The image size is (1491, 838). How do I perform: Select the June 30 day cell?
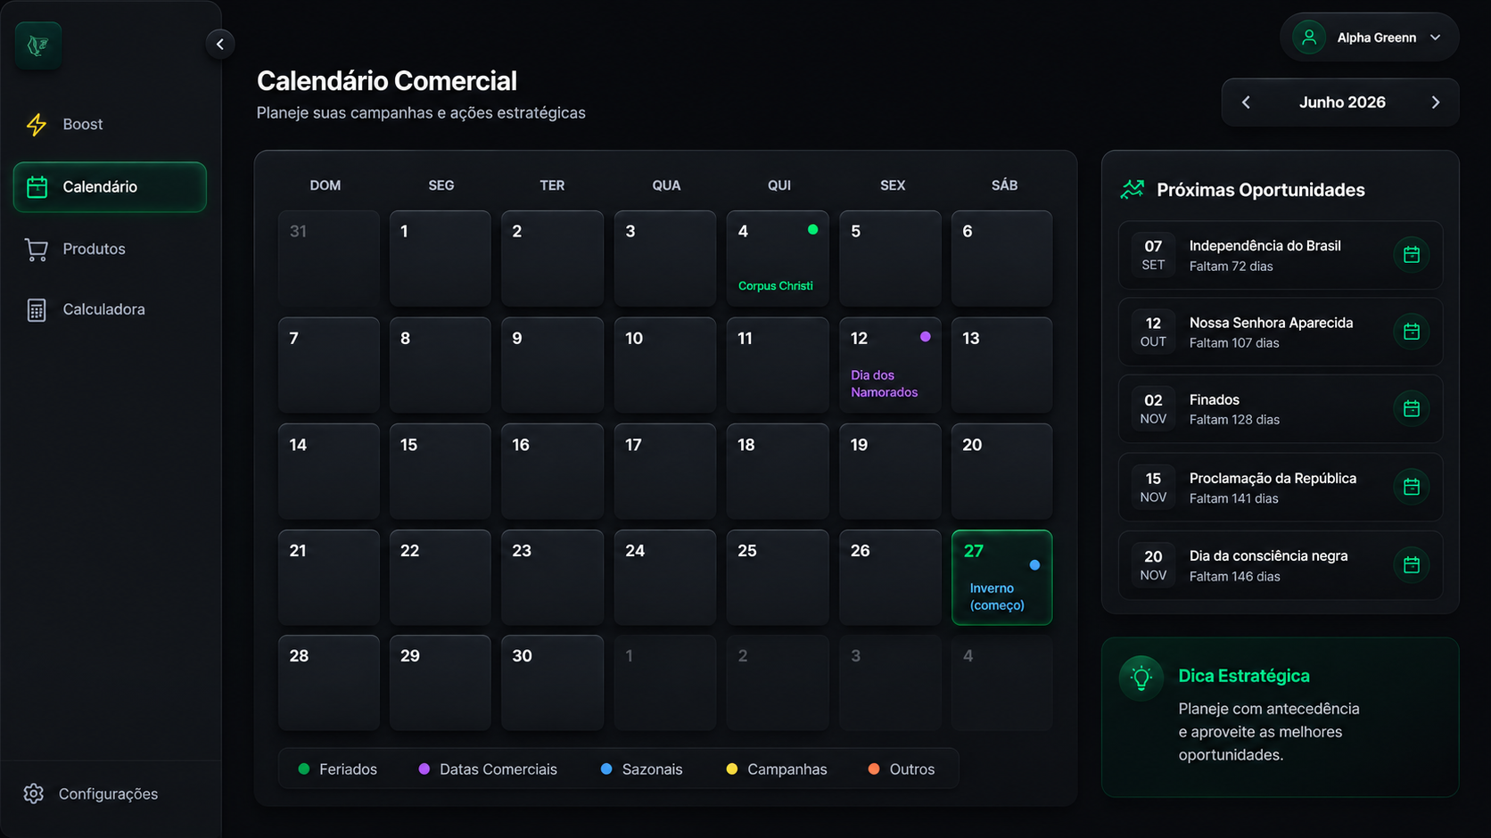(x=552, y=683)
